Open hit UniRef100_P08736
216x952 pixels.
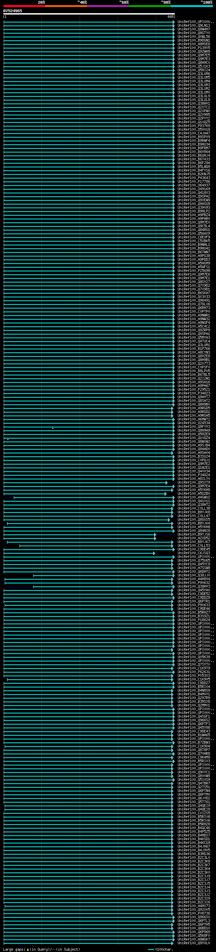tap(194, 914)
